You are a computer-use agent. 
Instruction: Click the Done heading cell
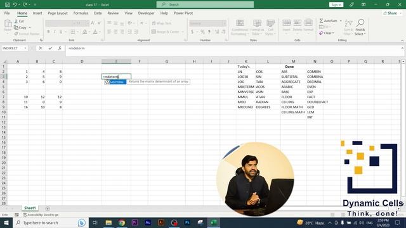pos(293,66)
